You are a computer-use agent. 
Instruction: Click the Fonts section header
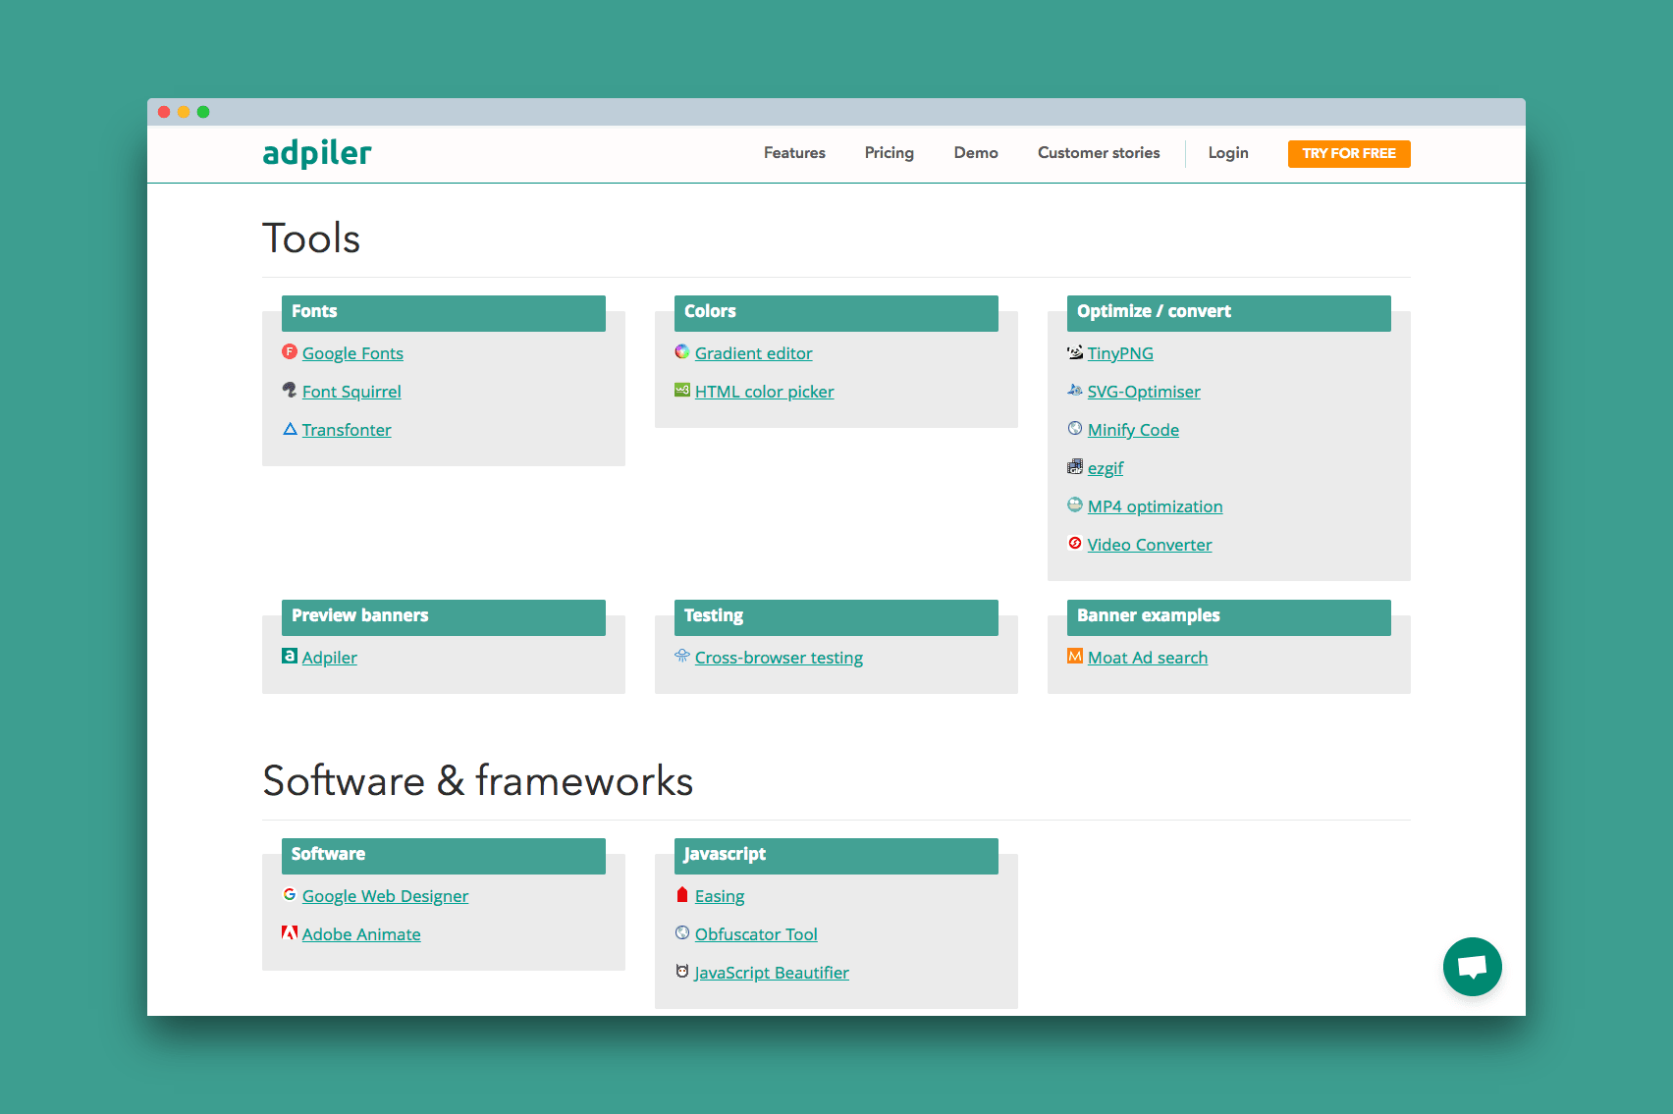(444, 313)
